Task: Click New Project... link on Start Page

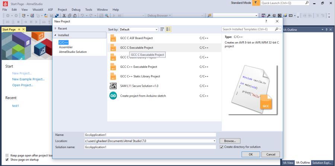Action: [22, 73]
